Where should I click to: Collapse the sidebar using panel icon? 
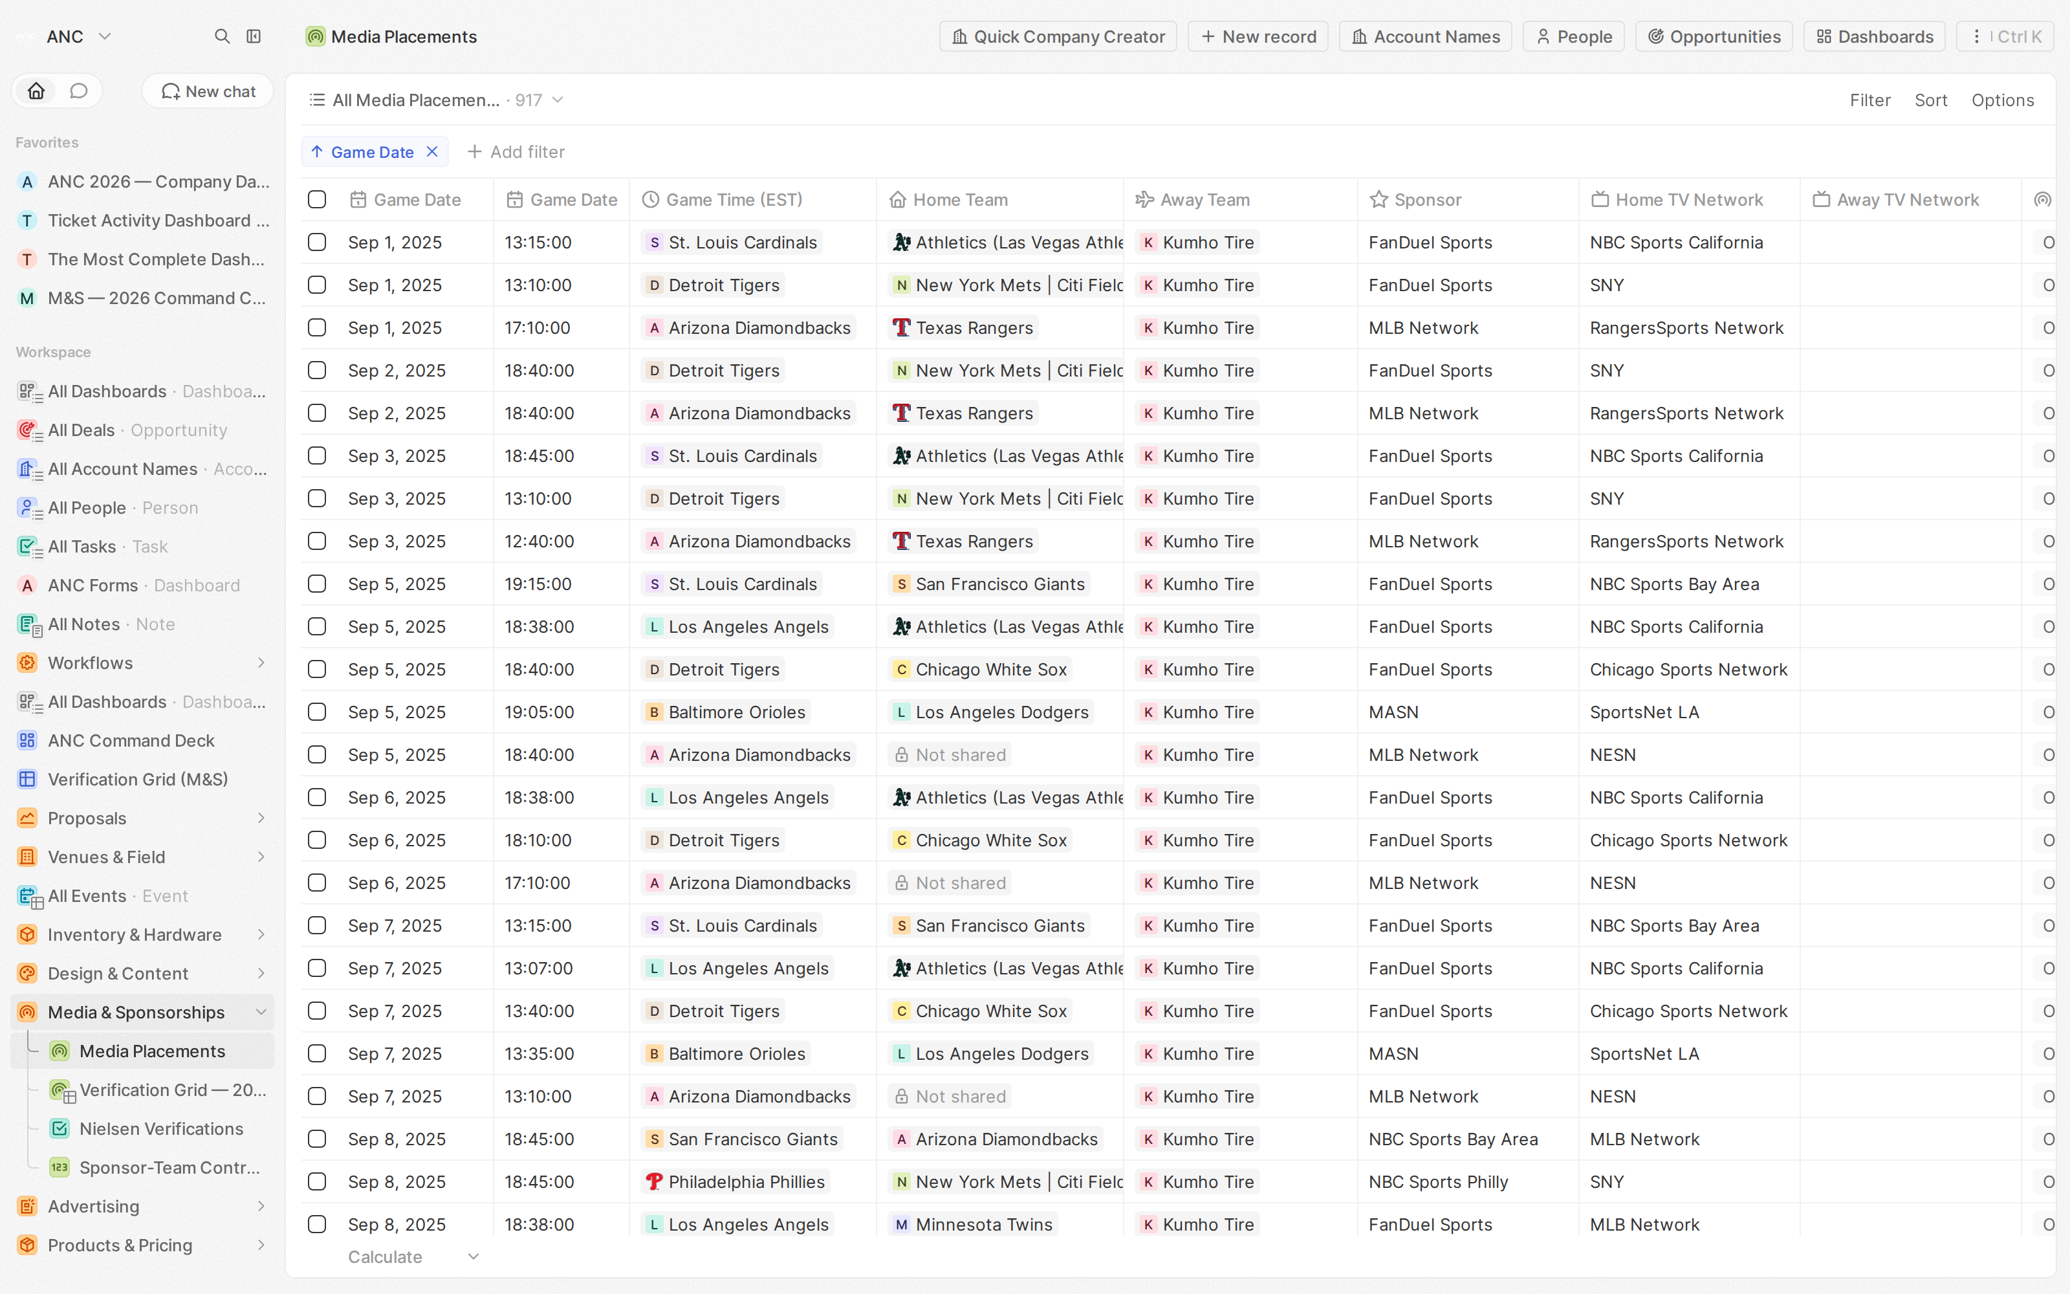253,36
